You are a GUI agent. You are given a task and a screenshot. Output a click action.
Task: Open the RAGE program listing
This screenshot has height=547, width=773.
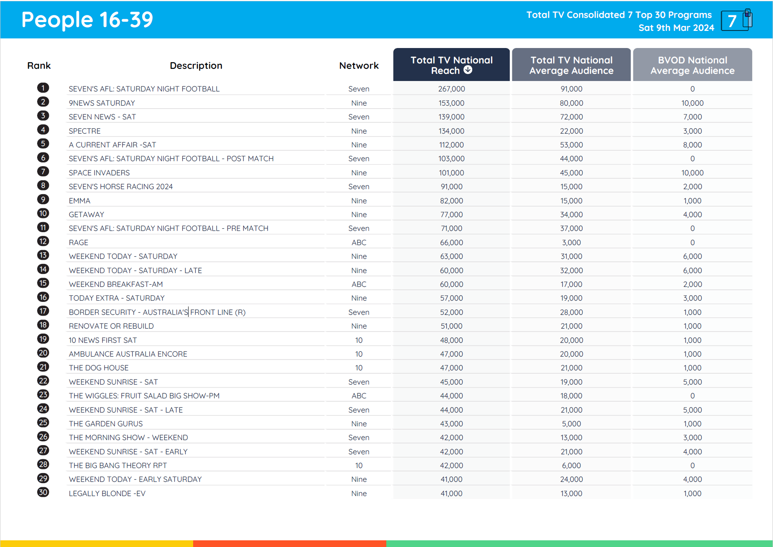(78, 242)
